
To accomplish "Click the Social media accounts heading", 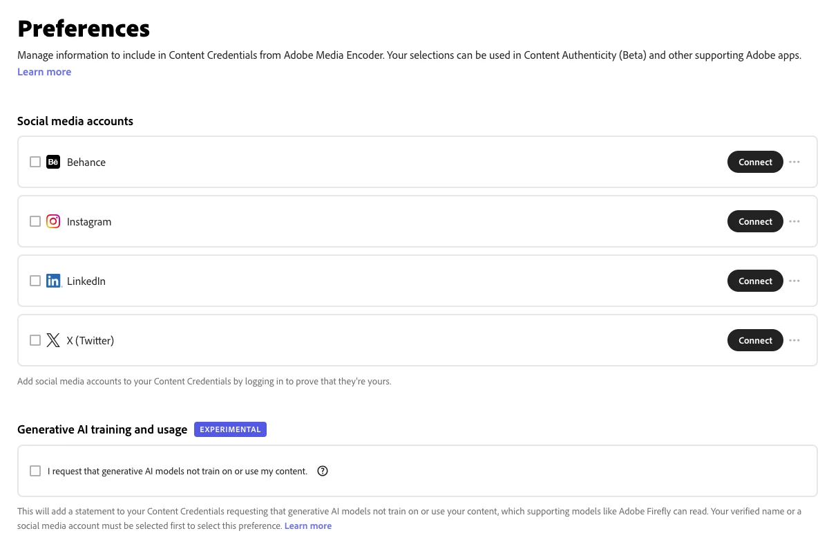I will [75, 121].
